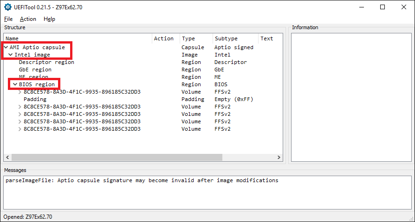Click the Subtype column header
Viewport: 415px width, 222px height.
pos(235,38)
